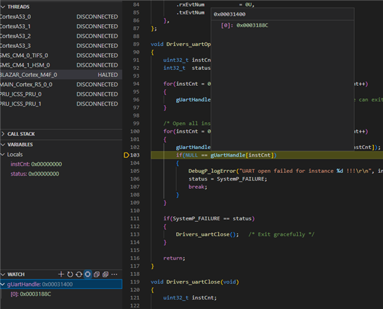Image resolution: width=383 pixels, height=309 pixels.
Task: Select the [0] watch child value
Action: [x=31, y=294]
